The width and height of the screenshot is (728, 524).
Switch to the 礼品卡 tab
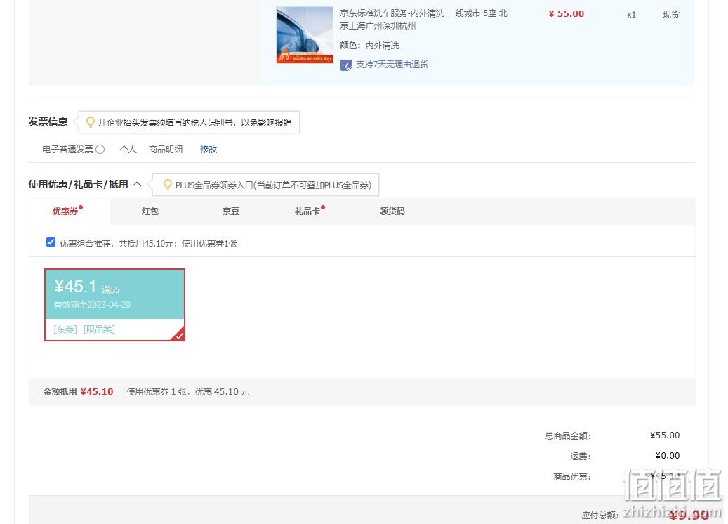click(x=307, y=211)
